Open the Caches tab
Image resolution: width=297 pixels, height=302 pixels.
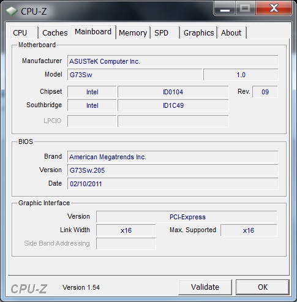click(55, 32)
